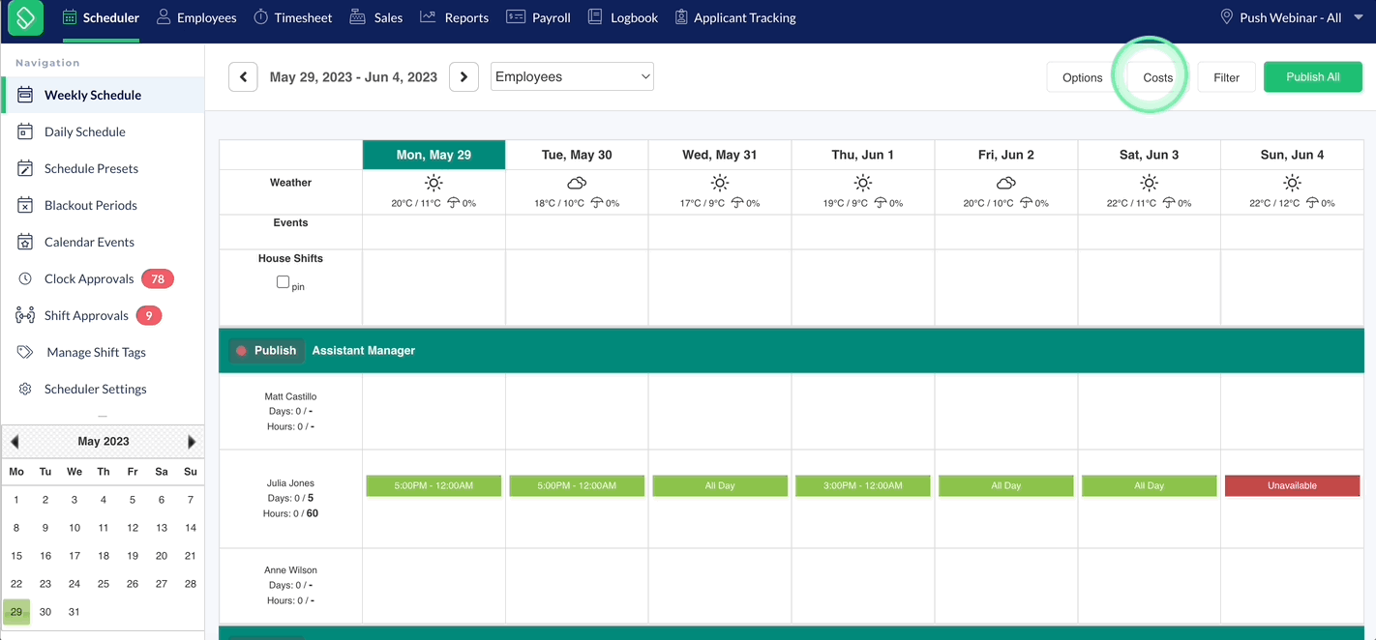Click the red 78 Clock Approvals badge

157,278
